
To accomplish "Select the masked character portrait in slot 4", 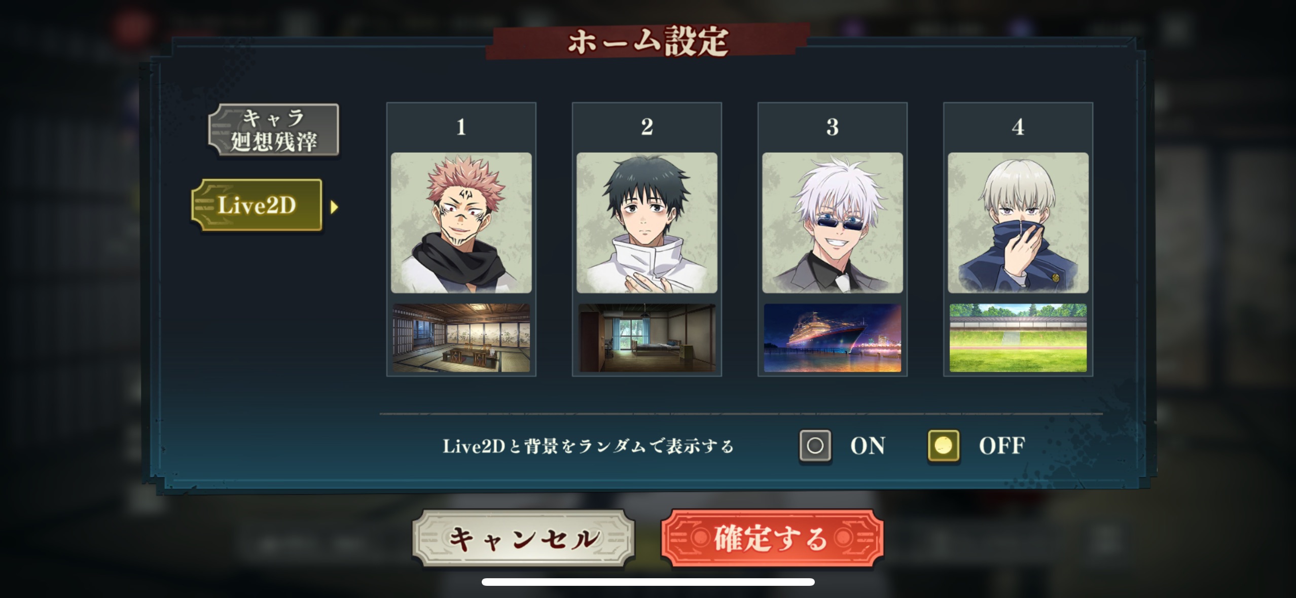I will pos(1018,223).
